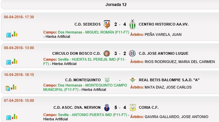
Task: View statistics bar chart for Nervion match
Action: [15, 117]
